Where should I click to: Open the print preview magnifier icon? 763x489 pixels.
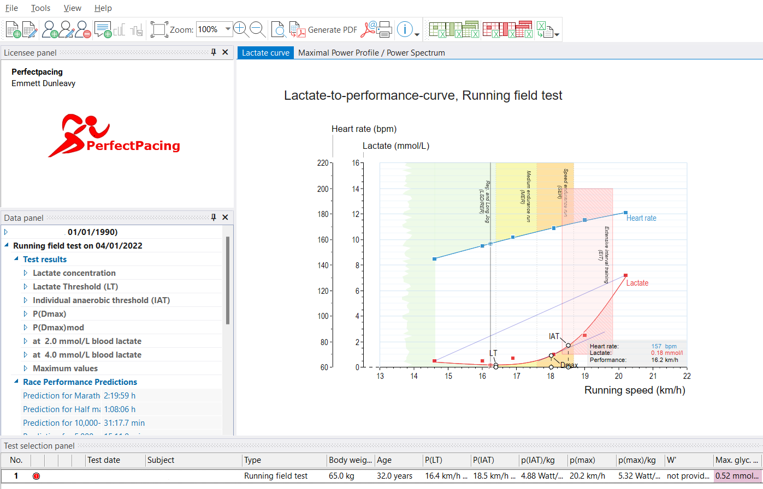[x=279, y=29]
